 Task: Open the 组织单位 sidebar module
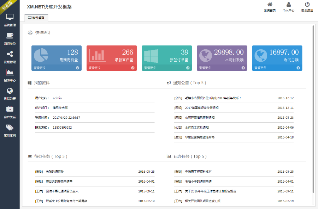pyautogui.click(x=10, y=39)
